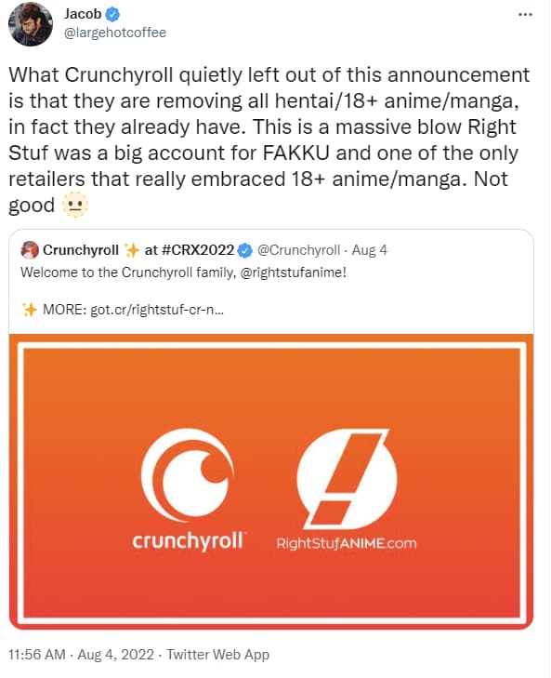551x678 pixels.
Task: Open the Jacob display name link
Action: (83, 14)
